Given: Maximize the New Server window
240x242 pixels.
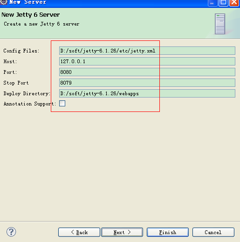Looking at the screenshot, I should 223,2.
